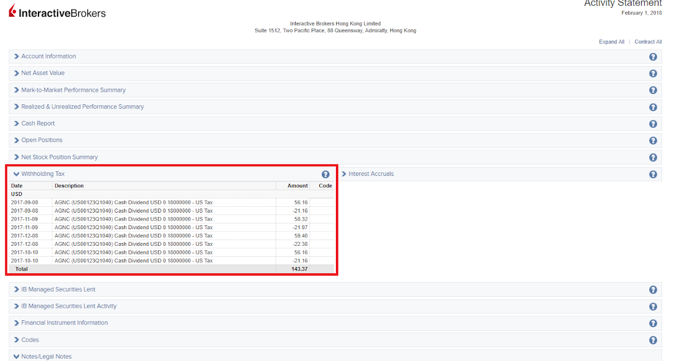Viewport: 689px width, 361px height.
Task: Collapse the Withholding Tax section
Action: pyautogui.click(x=39, y=174)
